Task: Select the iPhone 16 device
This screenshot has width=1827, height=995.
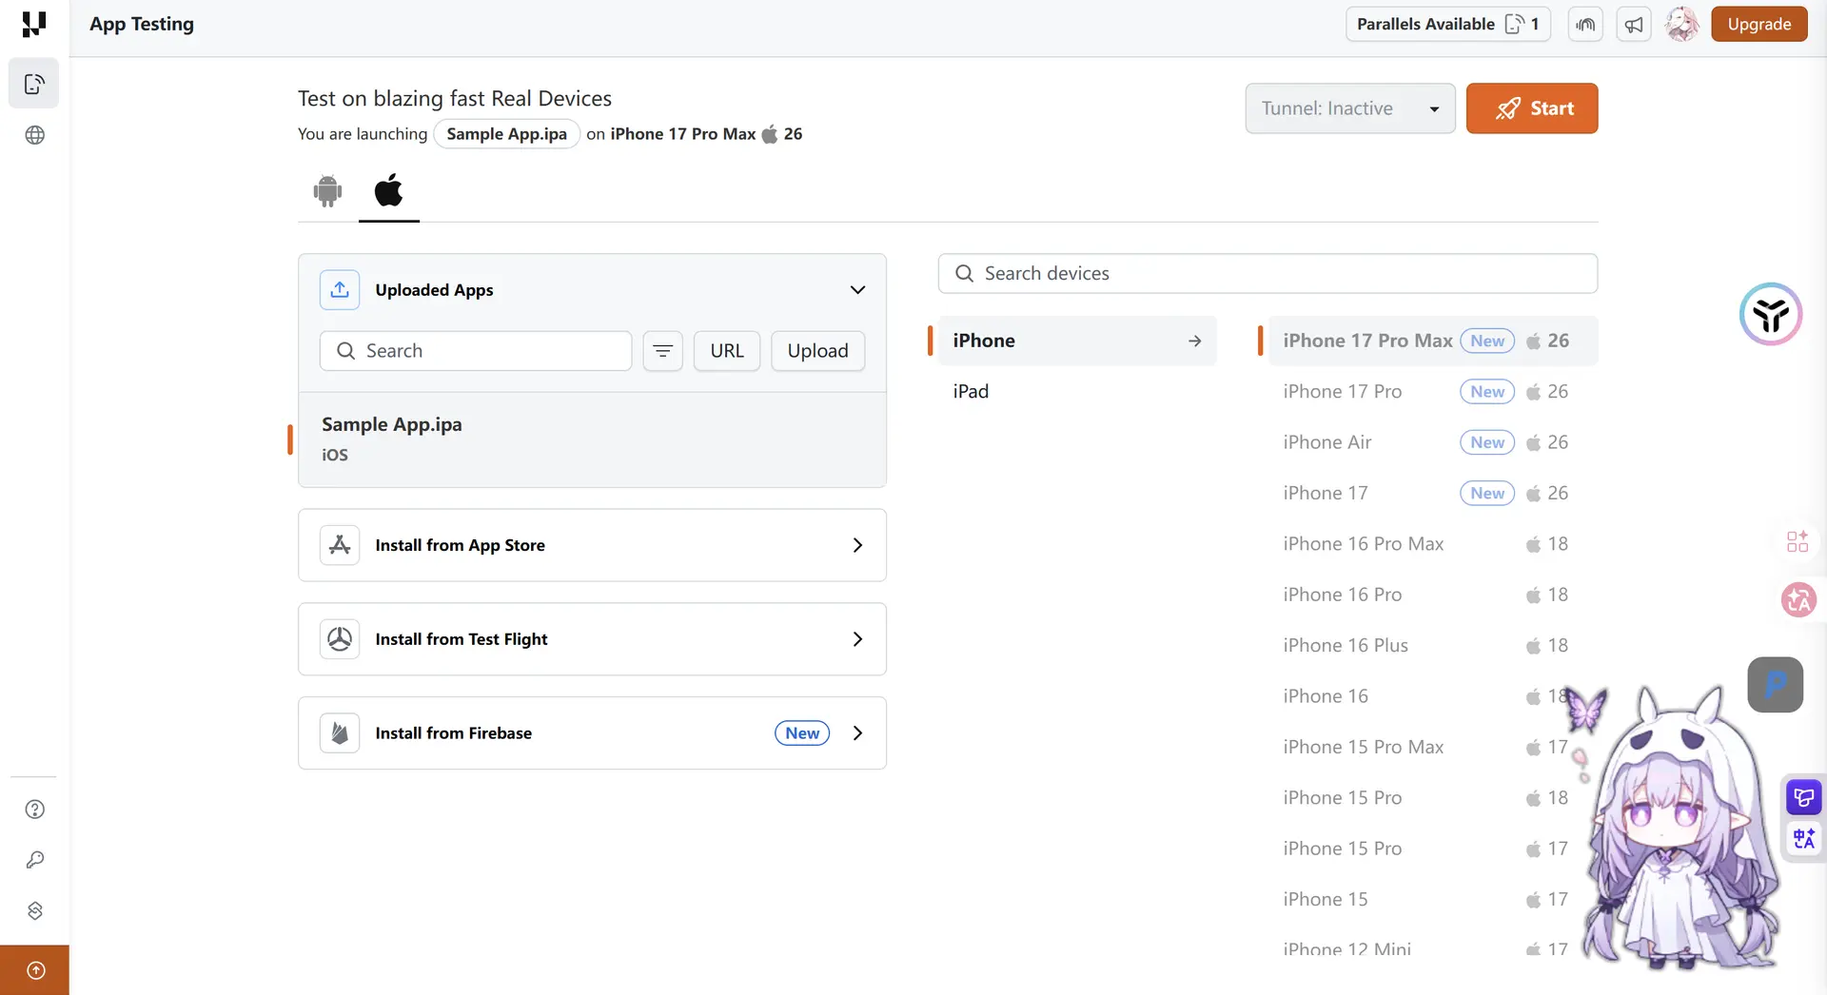Action: click(1433, 695)
